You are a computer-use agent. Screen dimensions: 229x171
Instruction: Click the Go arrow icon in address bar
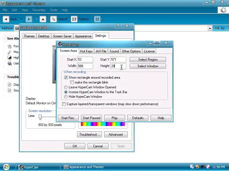tap(217, 28)
